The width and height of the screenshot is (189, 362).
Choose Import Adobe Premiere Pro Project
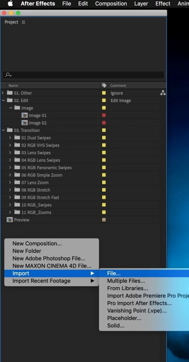click(144, 296)
